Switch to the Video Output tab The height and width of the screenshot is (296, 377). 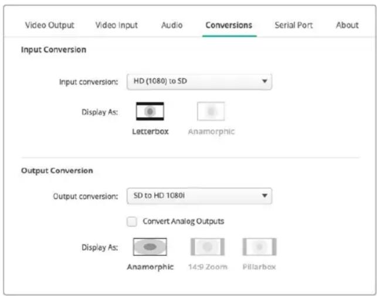[x=49, y=25]
